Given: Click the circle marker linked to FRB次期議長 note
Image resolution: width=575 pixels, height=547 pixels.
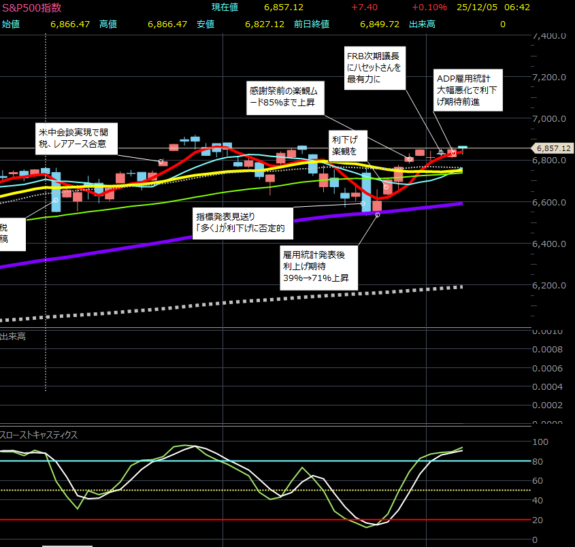Looking at the screenshot, I should [441, 152].
